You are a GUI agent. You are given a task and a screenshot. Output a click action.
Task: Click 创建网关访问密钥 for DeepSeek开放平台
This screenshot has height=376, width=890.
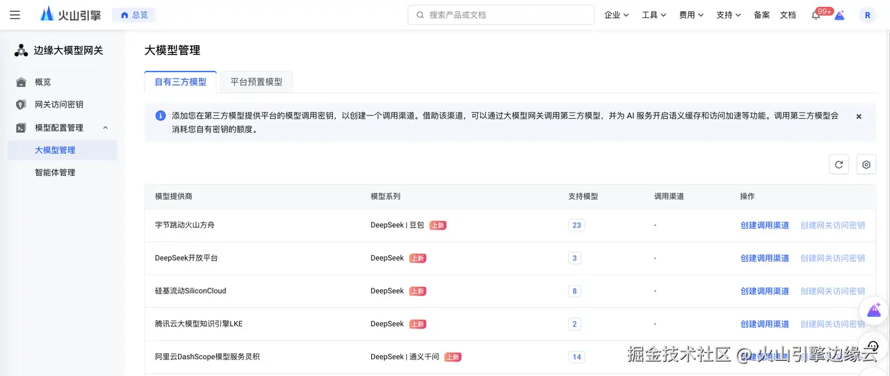(833, 258)
